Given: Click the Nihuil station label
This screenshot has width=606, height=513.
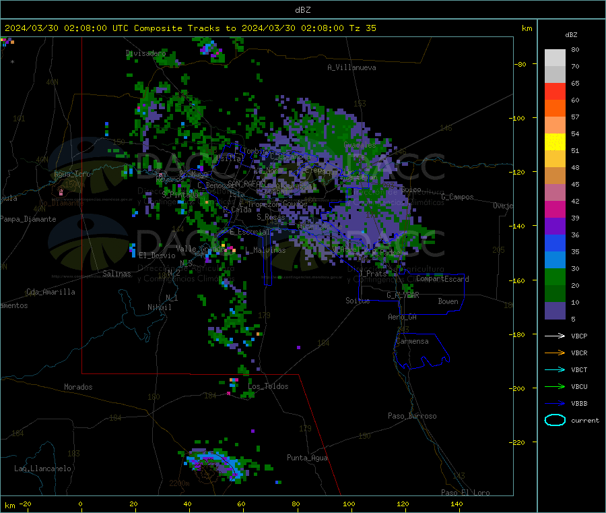Looking at the screenshot, I should (x=159, y=307).
